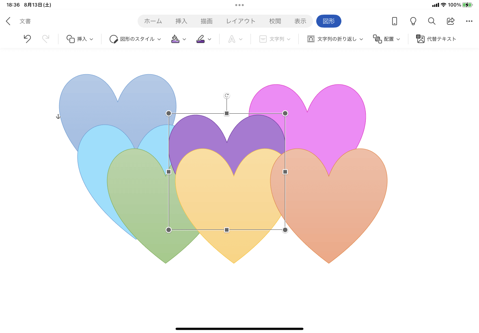Open the 挿入 ribbon tab
Viewport: 479px width, 333px height.
tap(181, 21)
